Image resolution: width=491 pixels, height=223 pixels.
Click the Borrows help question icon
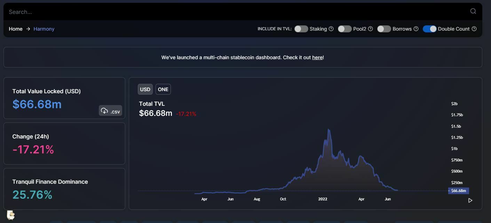point(416,29)
